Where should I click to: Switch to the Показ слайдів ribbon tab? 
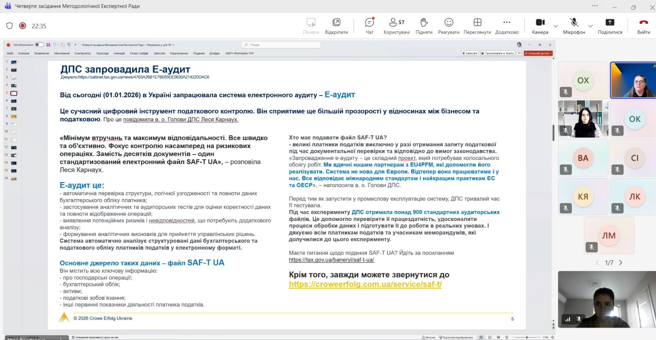tap(139, 53)
